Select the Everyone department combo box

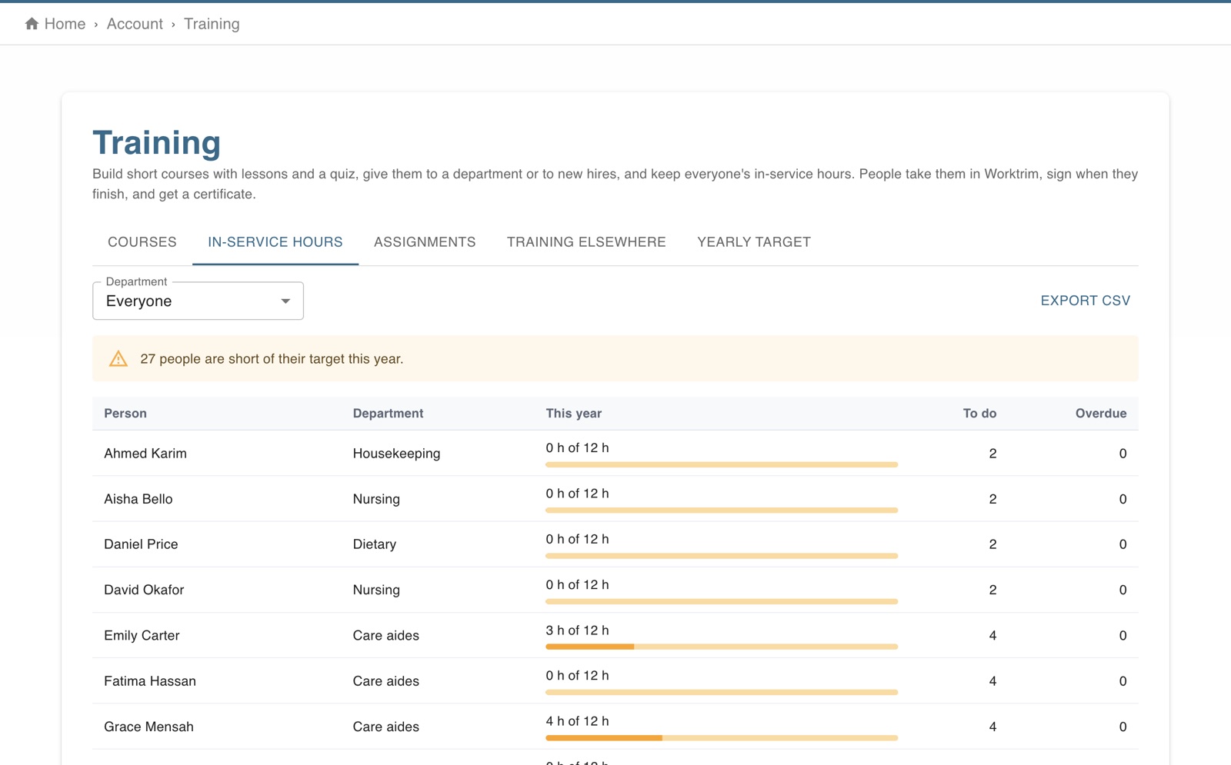(198, 301)
